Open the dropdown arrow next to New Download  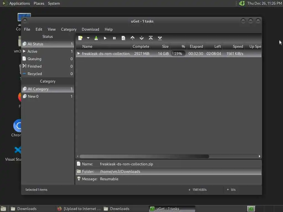pos(88,38)
